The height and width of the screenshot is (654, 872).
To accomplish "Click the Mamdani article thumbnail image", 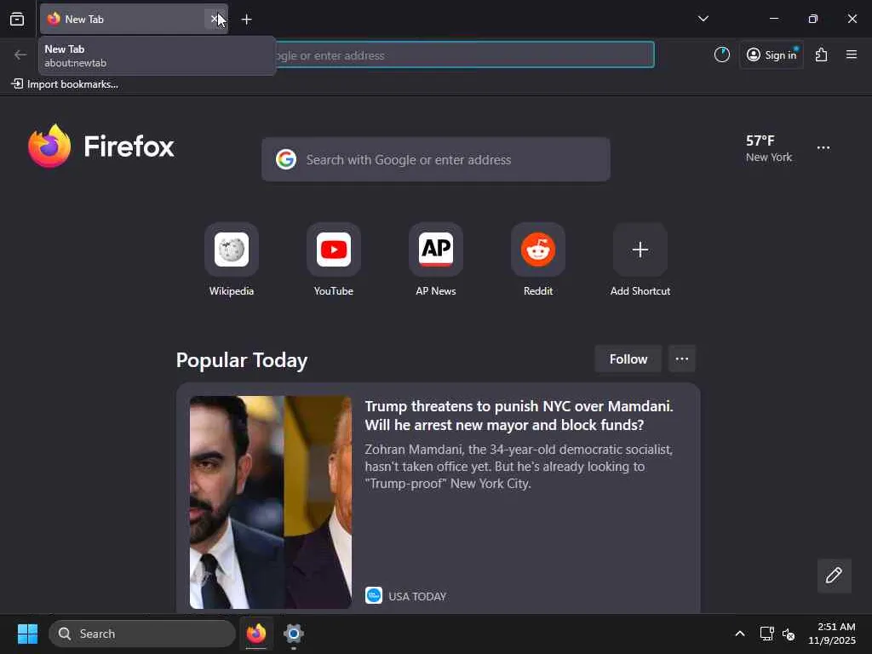I will [x=270, y=502].
